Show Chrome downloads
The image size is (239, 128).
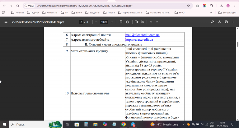[221, 6]
